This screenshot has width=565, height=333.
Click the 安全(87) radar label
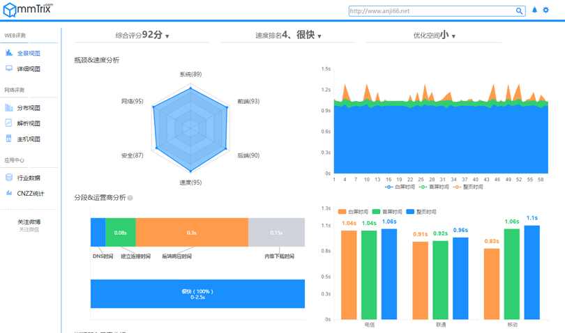pos(133,155)
